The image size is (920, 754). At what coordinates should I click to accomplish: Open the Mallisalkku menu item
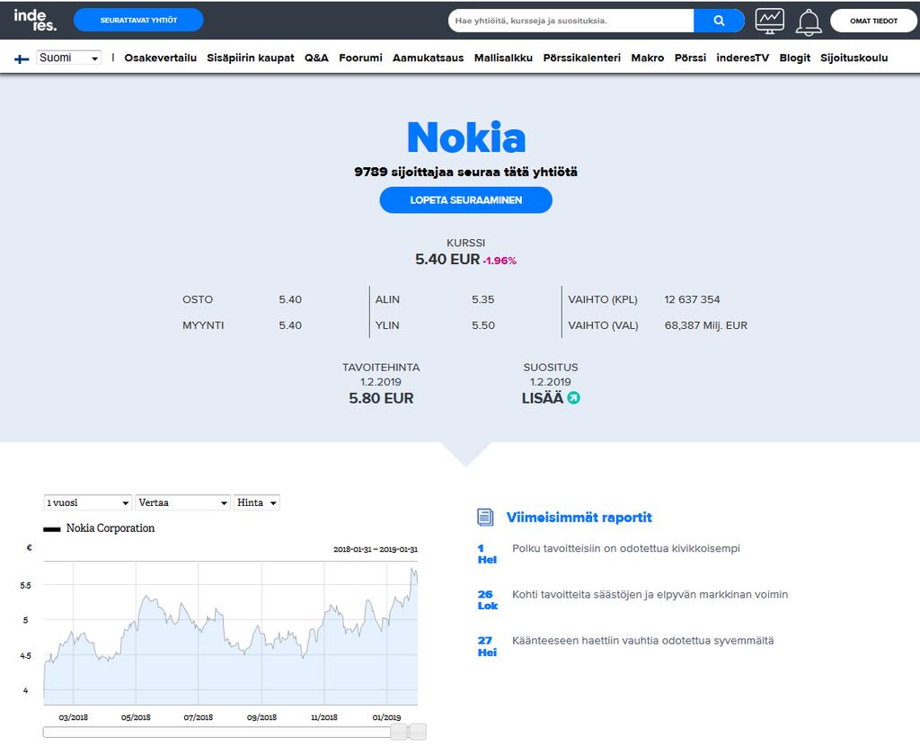click(503, 58)
